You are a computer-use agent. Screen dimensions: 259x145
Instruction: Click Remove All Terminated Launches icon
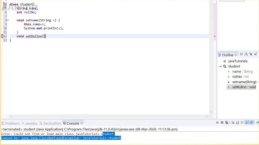(x=227, y=122)
